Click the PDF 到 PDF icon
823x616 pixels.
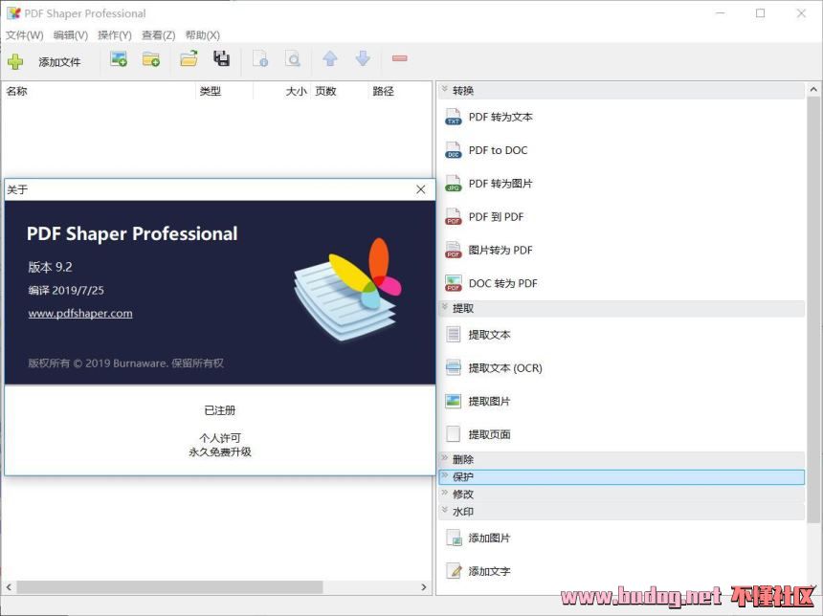click(x=453, y=217)
